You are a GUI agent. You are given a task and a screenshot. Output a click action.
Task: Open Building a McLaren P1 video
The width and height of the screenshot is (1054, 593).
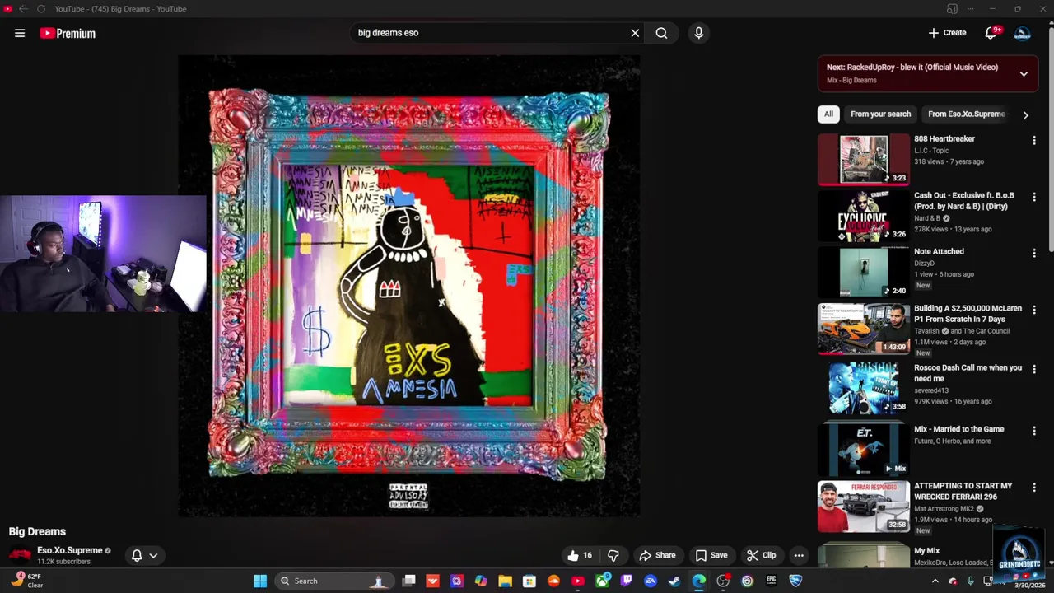tap(863, 329)
